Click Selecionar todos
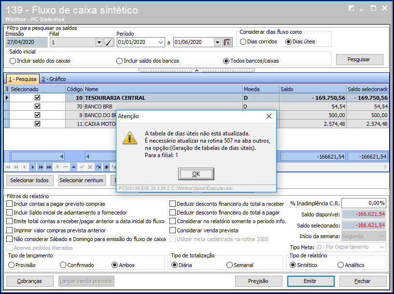The width and height of the screenshot is (394, 294). coord(29,180)
